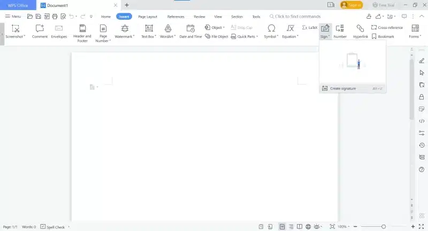Screen dimensions: 428x231
Task: Open the lock restriction icon in sidebar
Action: tap(422, 97)
